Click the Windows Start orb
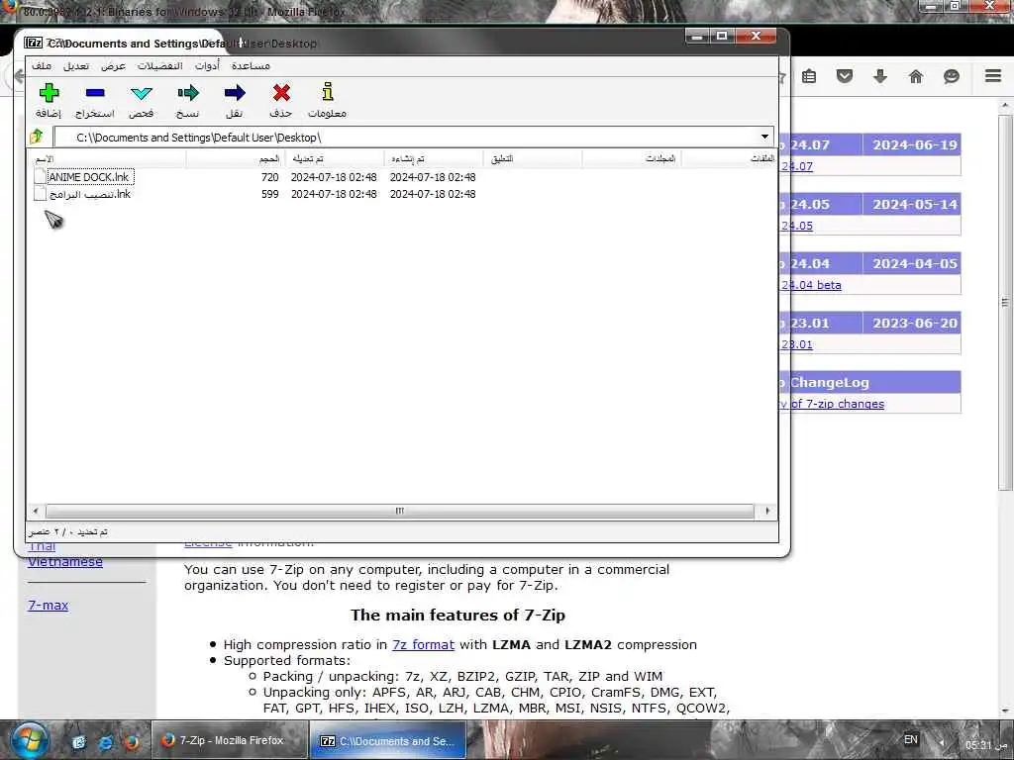 [x=29, y=740]
